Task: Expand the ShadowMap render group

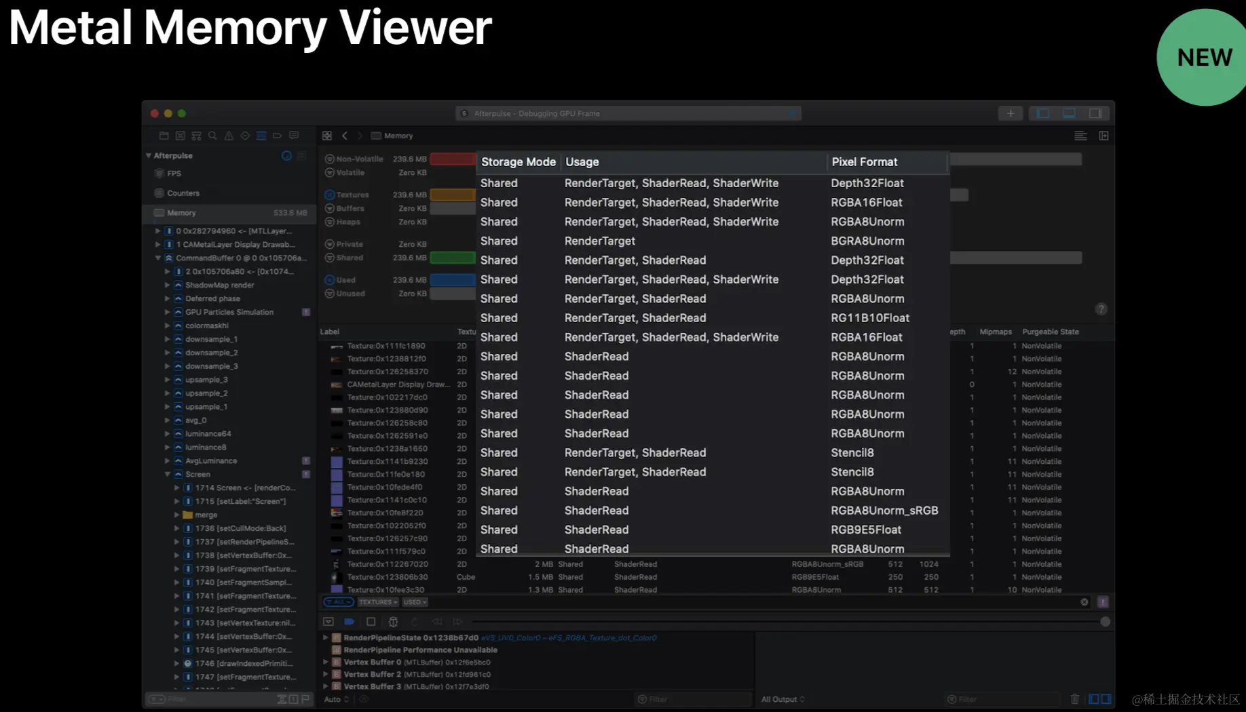Action: pos(167,285)
